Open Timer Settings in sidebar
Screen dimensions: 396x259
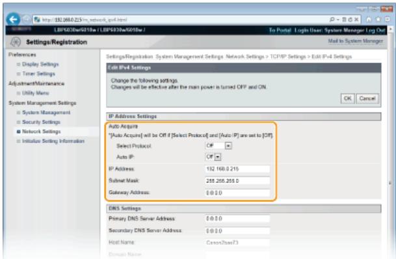tap(38, 74)
